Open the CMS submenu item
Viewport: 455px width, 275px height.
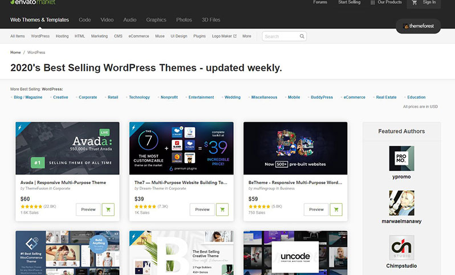click(x=118, y=36)
